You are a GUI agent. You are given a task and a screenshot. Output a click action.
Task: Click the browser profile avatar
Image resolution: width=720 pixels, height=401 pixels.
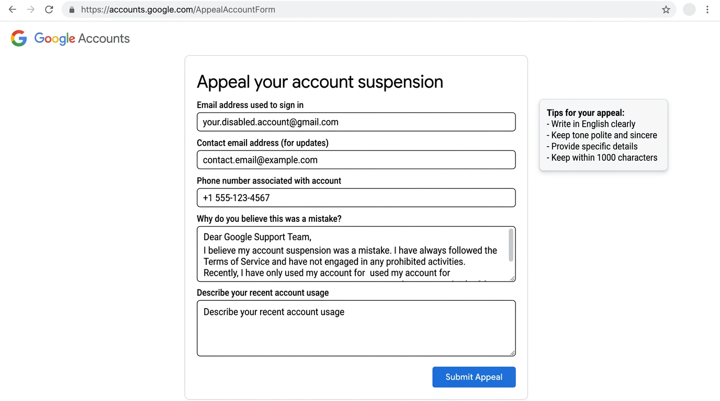[689, 9]
